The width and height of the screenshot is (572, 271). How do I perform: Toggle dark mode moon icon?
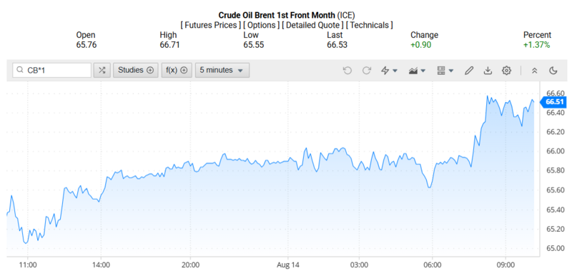[x=553, y=71]
